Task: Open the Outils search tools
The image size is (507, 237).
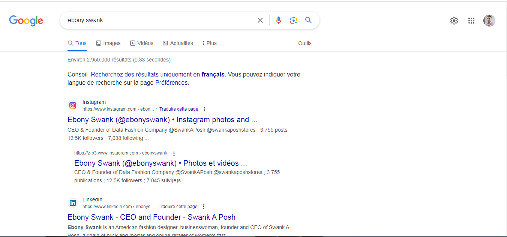Action: (x=305, y=43)
